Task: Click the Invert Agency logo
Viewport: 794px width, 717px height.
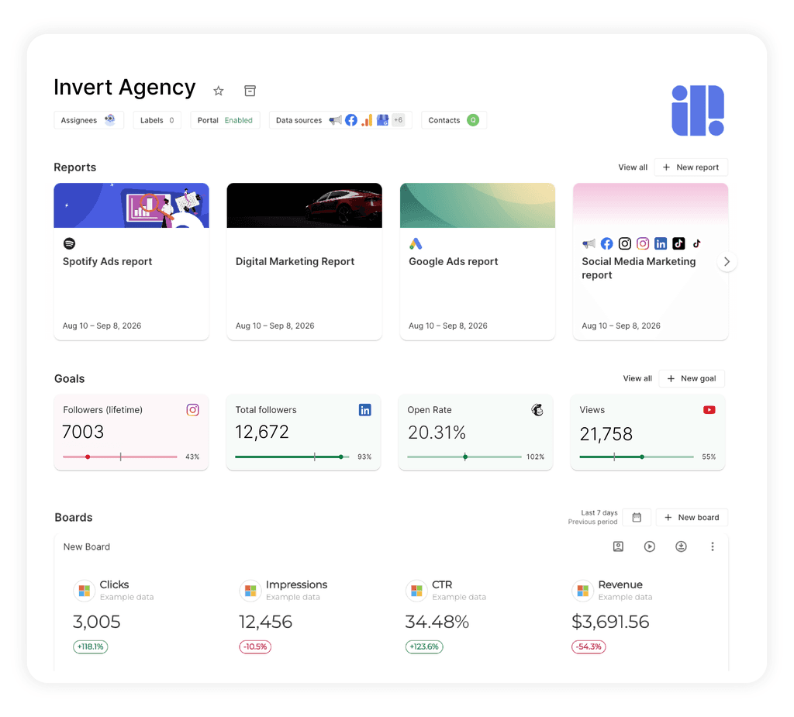Action: point(698,110)
